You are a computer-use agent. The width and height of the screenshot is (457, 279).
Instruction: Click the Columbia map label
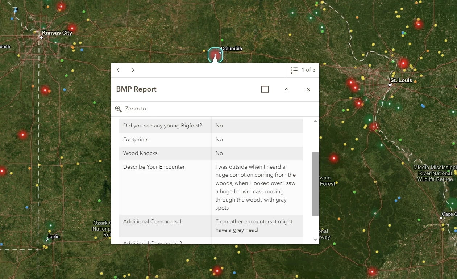(231, 48)
